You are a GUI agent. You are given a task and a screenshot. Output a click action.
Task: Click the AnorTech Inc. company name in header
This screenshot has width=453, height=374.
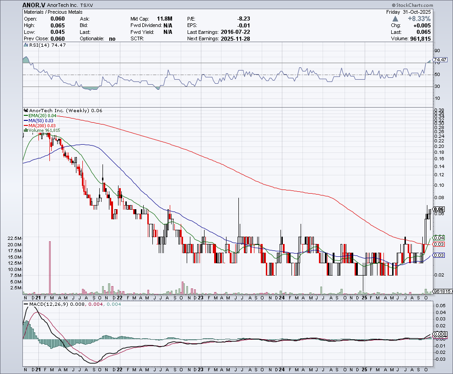click(62, 5)
